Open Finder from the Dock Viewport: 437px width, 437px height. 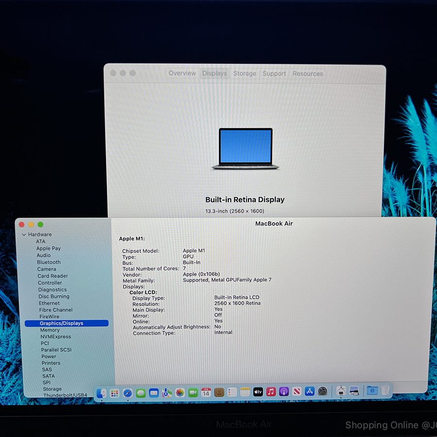click(x=101, y=393)
